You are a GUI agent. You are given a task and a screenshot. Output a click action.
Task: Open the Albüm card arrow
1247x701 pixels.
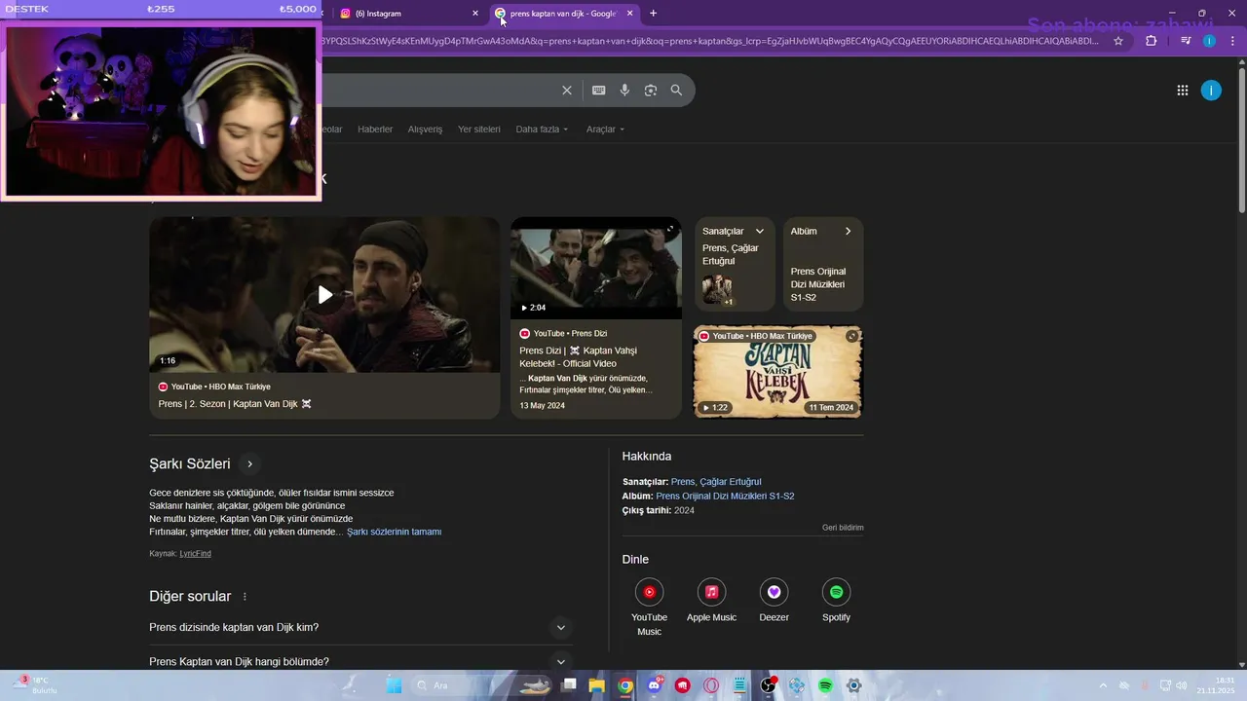[848, 232]
